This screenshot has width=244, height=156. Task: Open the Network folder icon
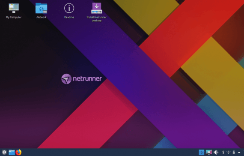pyautogui.click(x=41, y=8)
